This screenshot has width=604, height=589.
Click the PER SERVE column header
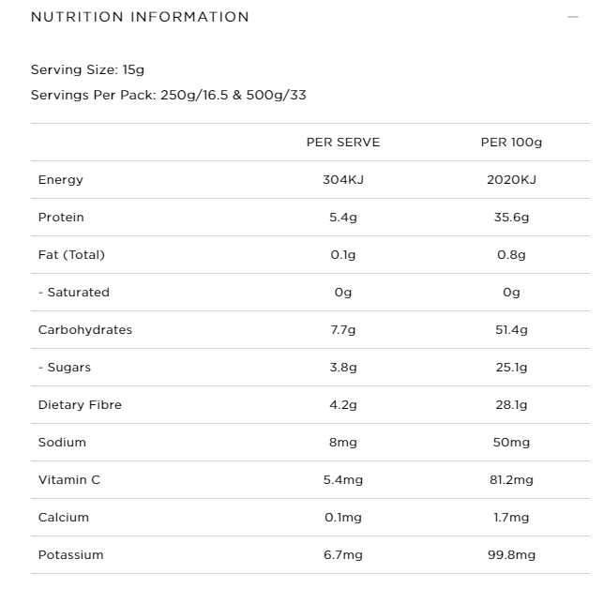click(x=343, y=143)
